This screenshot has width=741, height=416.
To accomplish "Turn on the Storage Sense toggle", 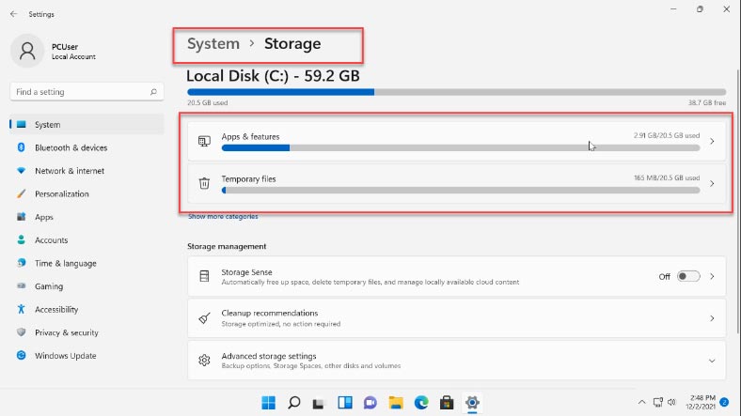I will 688,276.
